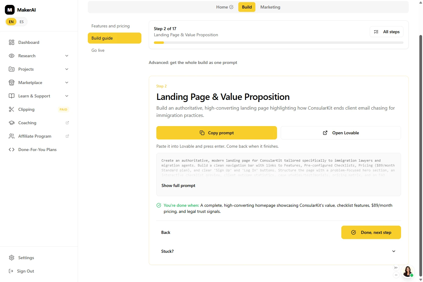Click the Projects folder icon
This screenshot has height=282, width=423.
[x=12, y=69]
